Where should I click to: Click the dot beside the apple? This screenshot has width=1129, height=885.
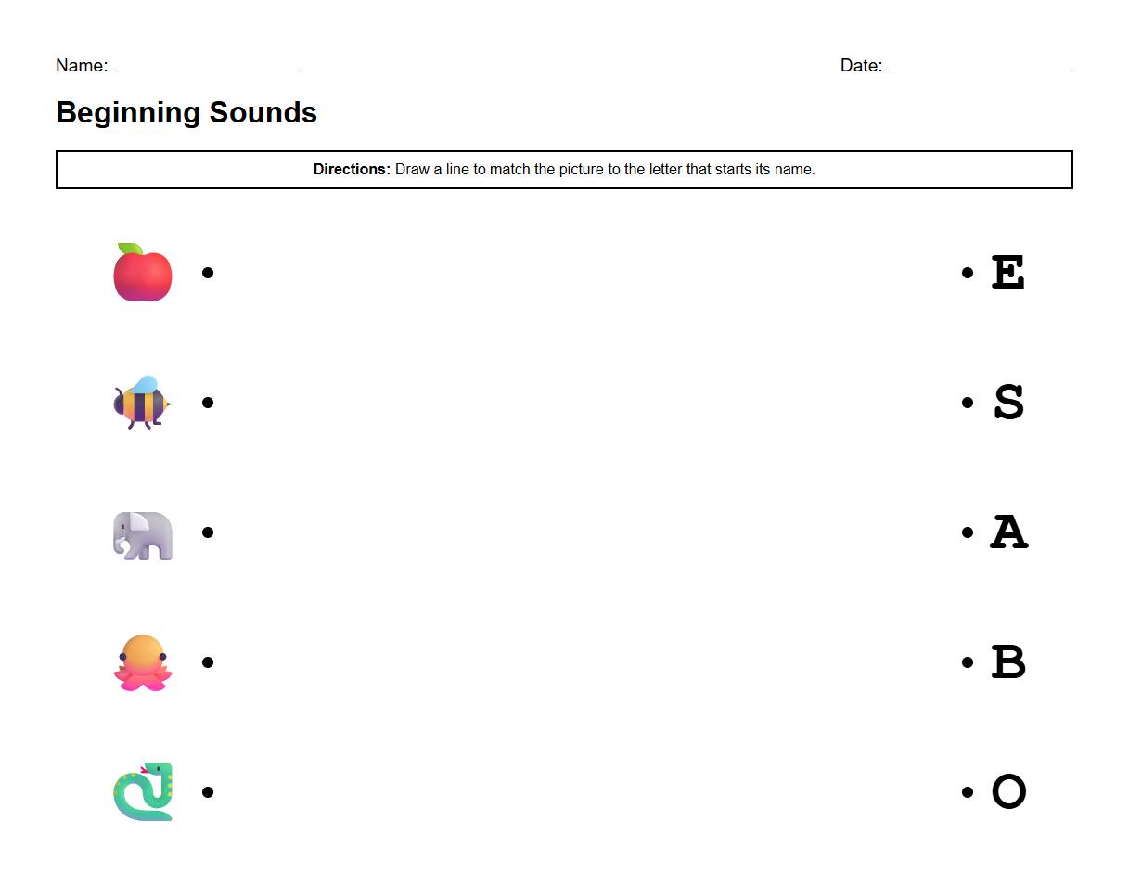207,273
